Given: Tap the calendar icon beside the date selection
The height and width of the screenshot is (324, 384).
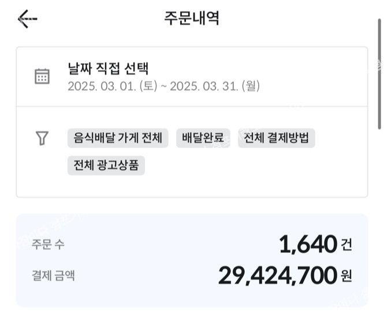Looking at the screenshot, I should pos(42,76).
